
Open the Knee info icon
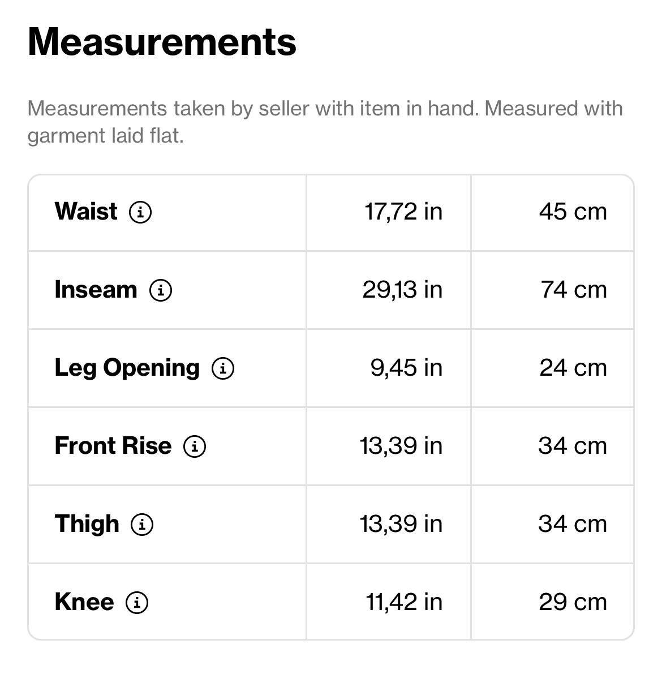coord(137,603)
